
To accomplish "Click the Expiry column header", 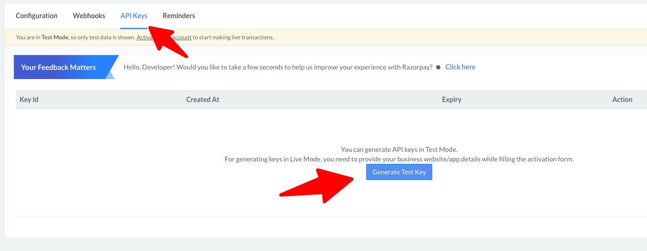I will [x=451, y=100].
